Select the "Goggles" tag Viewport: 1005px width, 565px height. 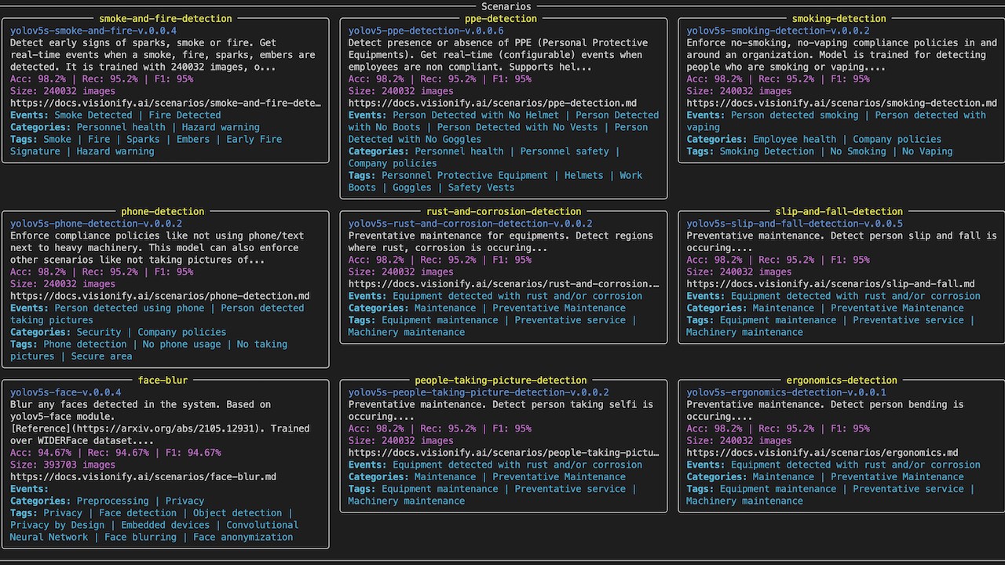[412, 188]
